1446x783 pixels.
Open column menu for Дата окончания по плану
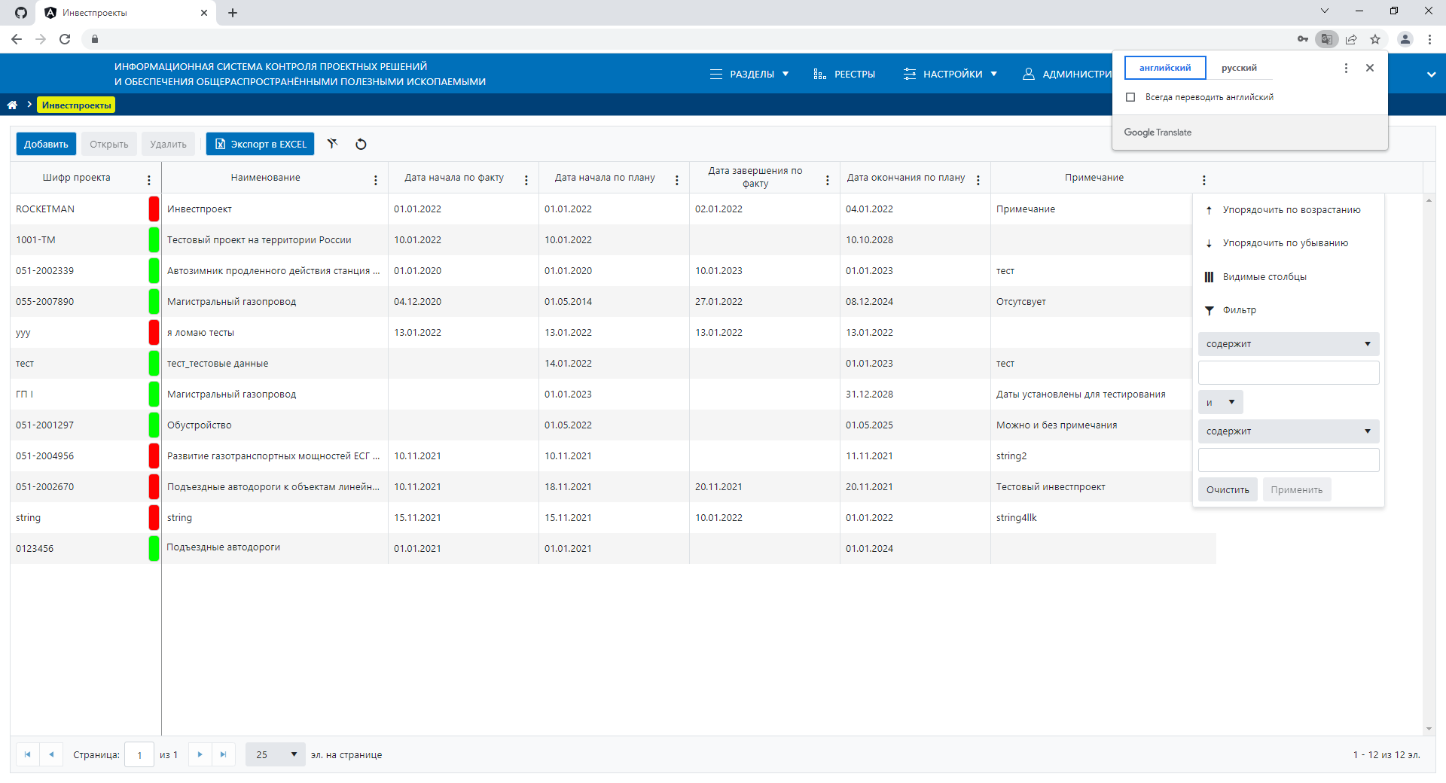tap(978, 180)
